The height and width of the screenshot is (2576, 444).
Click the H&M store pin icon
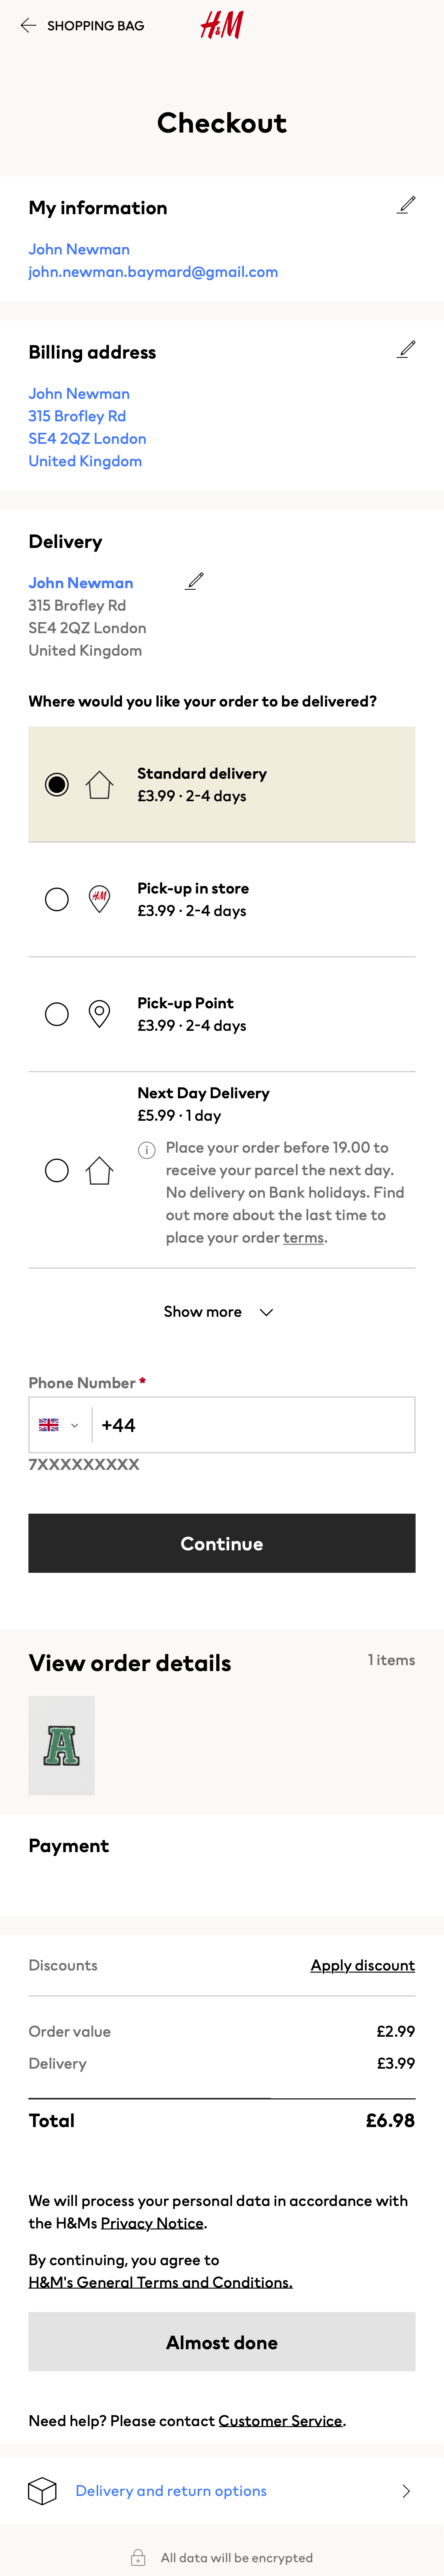click(x=100, y=898)
